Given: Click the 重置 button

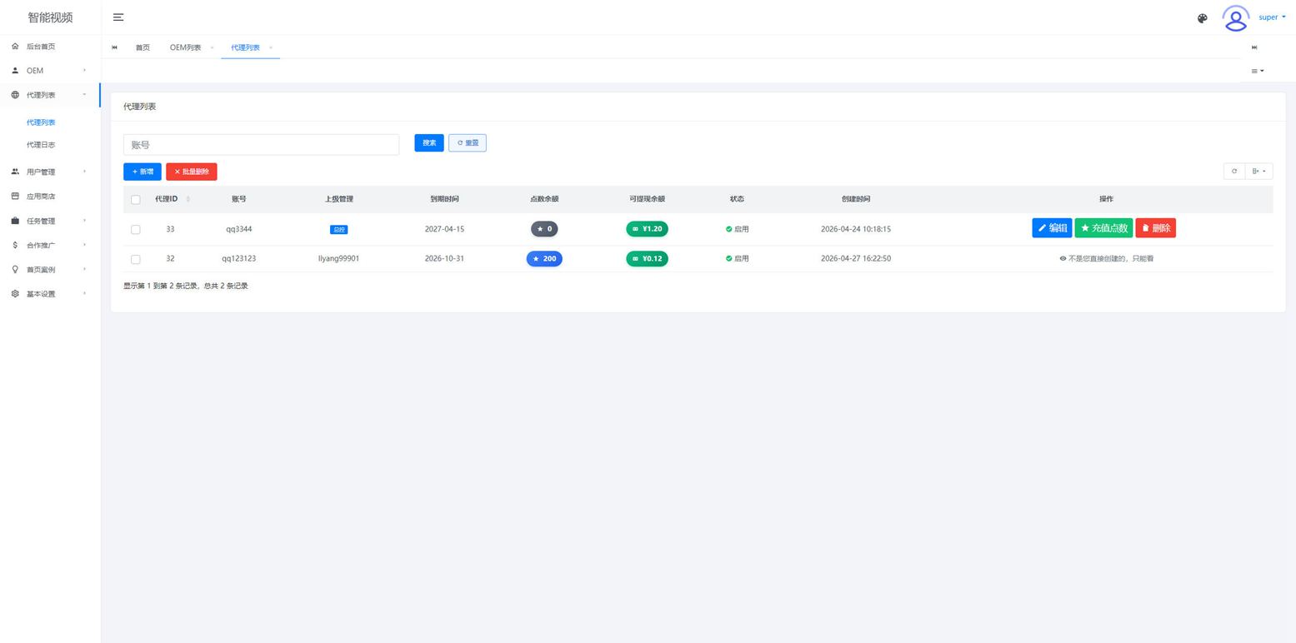Looking at the screenshot, I should (x=468, y=143).
